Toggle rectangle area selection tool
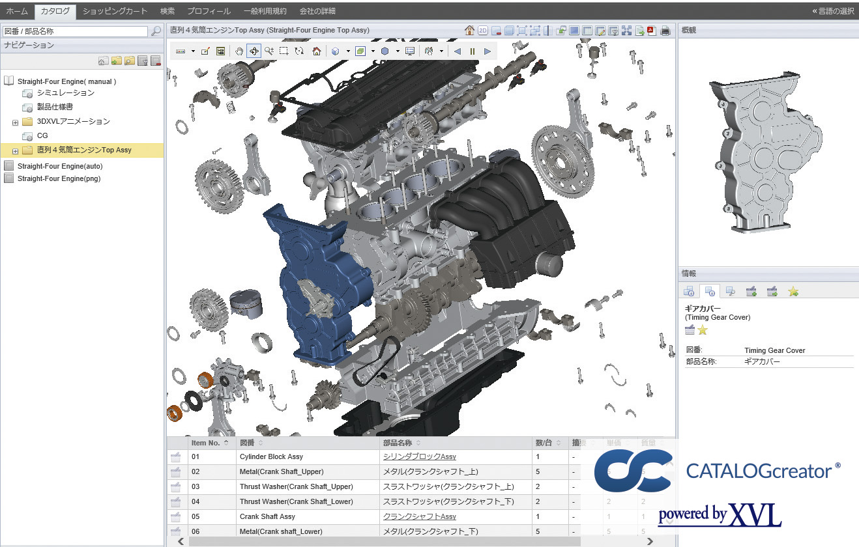 coord(284,51)
